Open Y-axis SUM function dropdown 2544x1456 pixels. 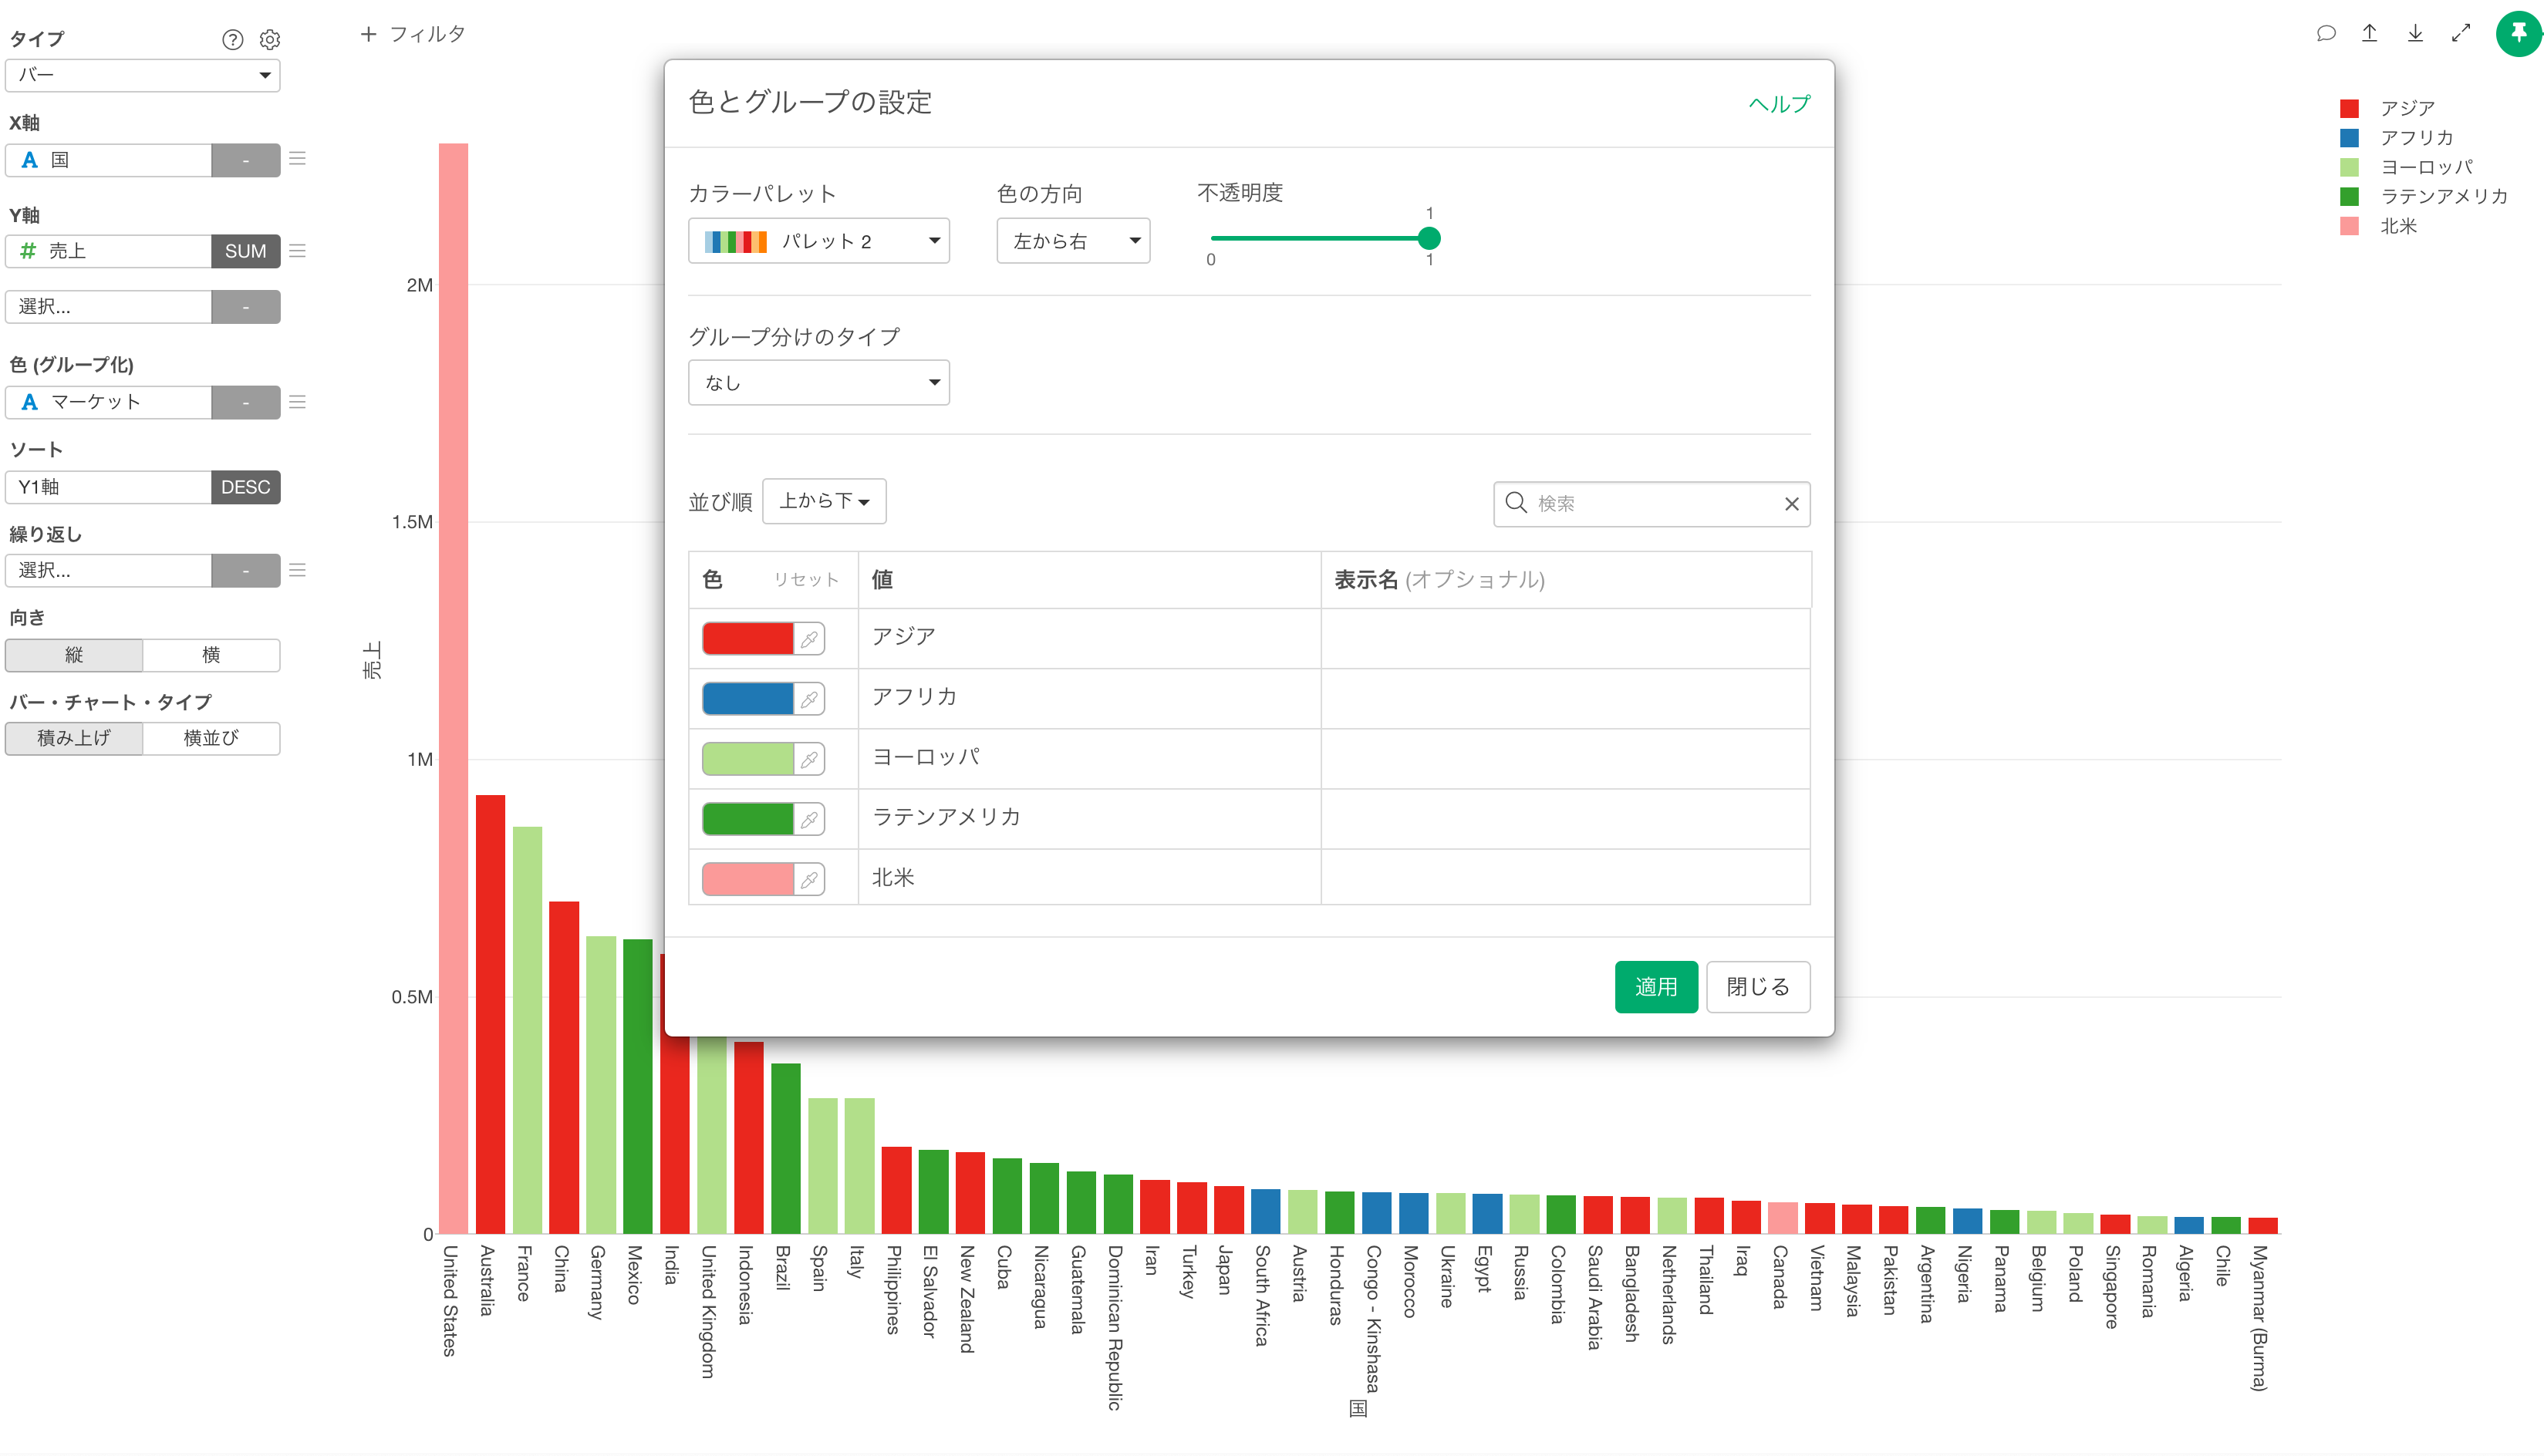coord(245,251)
